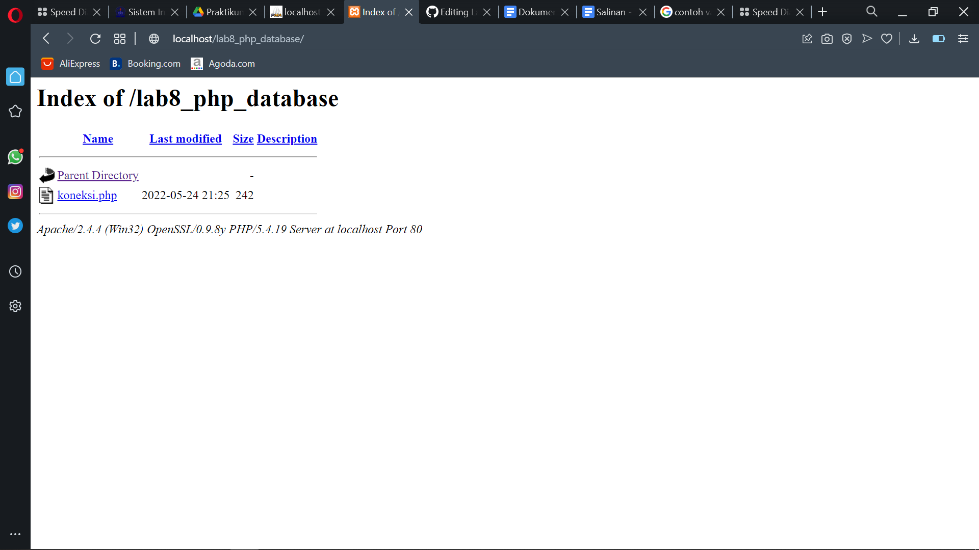This screenshot has height=550, width=979.
Task: Switch to the GitHub Editing tab
Action: click(x=454, y=11)
